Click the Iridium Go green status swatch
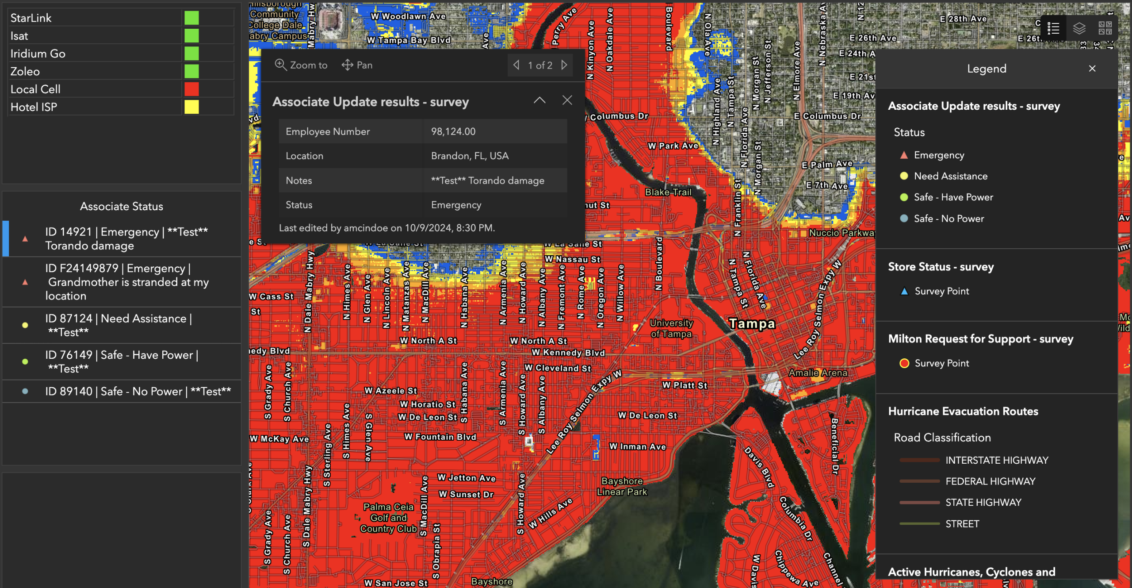Screen dimensions: 1132x588 pyautogui.click(x=191, y=54)
